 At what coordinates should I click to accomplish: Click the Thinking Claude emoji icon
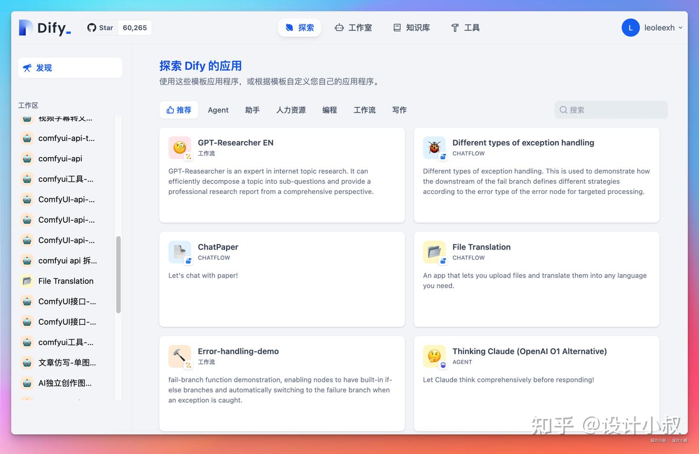tap(434, 356)
